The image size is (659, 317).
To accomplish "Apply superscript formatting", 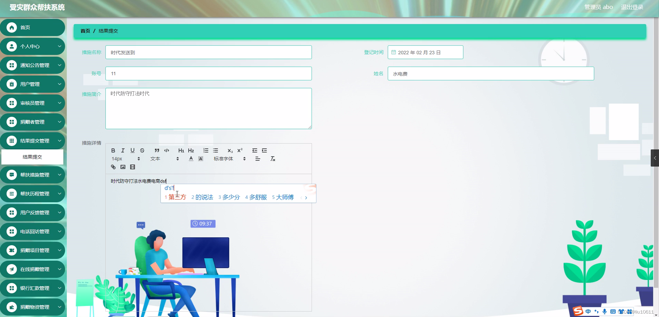I will pos(240,150).
